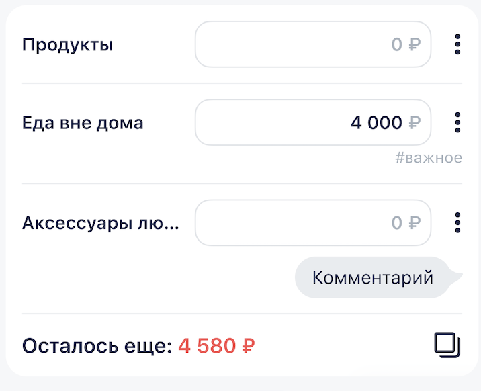Click the 4 000 value in the field

point(376,122)
